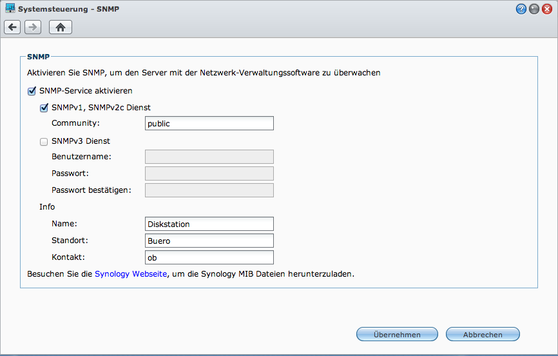Close the SNMP window with the red X

pyautogui.click(x=547, y=9)
